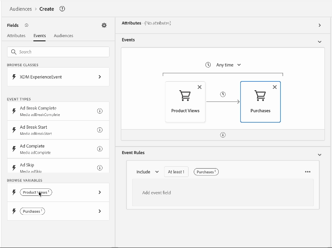Click the Search events input field
The width and height of the screenshot is (332, 248).
tap(58, 52)
